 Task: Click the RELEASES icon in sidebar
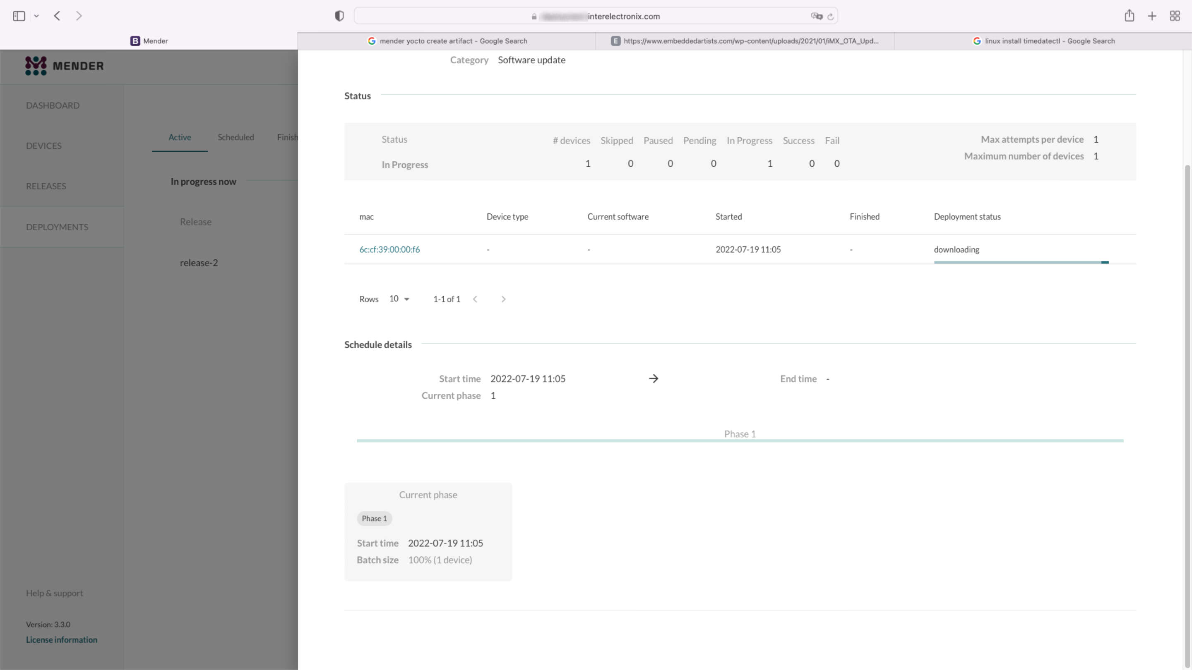tap(45, 186)
